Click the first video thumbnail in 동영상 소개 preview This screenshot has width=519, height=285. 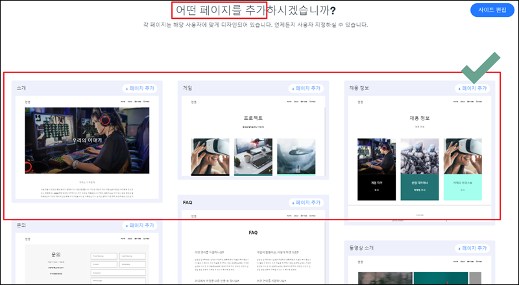pyautogui.click(x=385, y=279)
